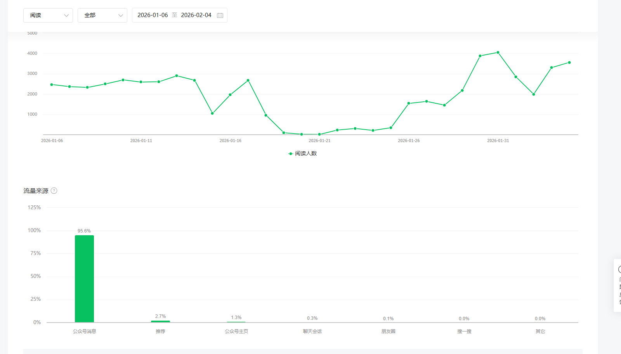Expand the 全部 filter dropdown
Viewport: 621px width, 354px height.
(x=102, y=15)
